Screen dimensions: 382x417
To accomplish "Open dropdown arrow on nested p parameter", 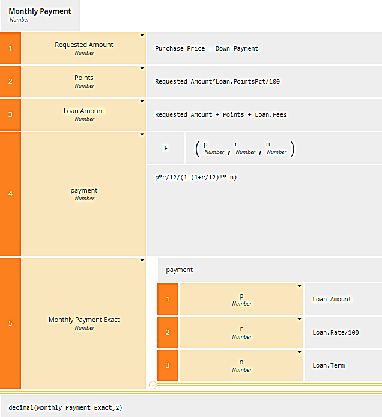I will coord(299,286).
